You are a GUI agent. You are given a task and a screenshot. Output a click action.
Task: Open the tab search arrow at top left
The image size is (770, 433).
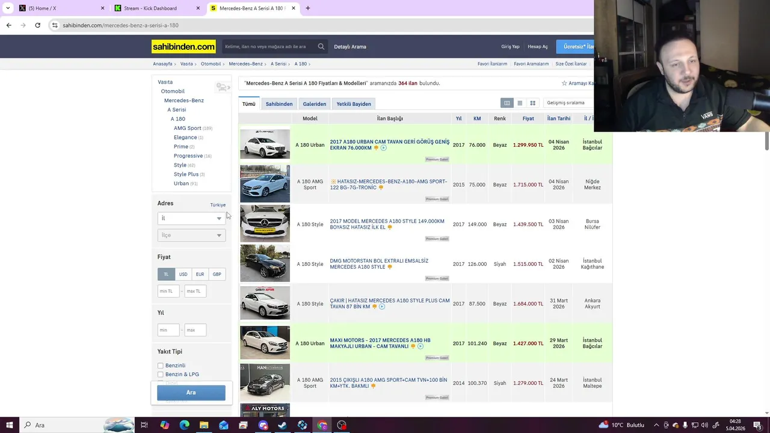pyautogui.click(x=7, y=8)
